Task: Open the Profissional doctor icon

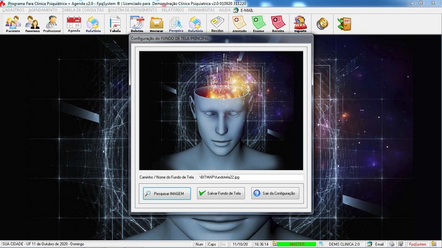Action: tap(52, 24)
